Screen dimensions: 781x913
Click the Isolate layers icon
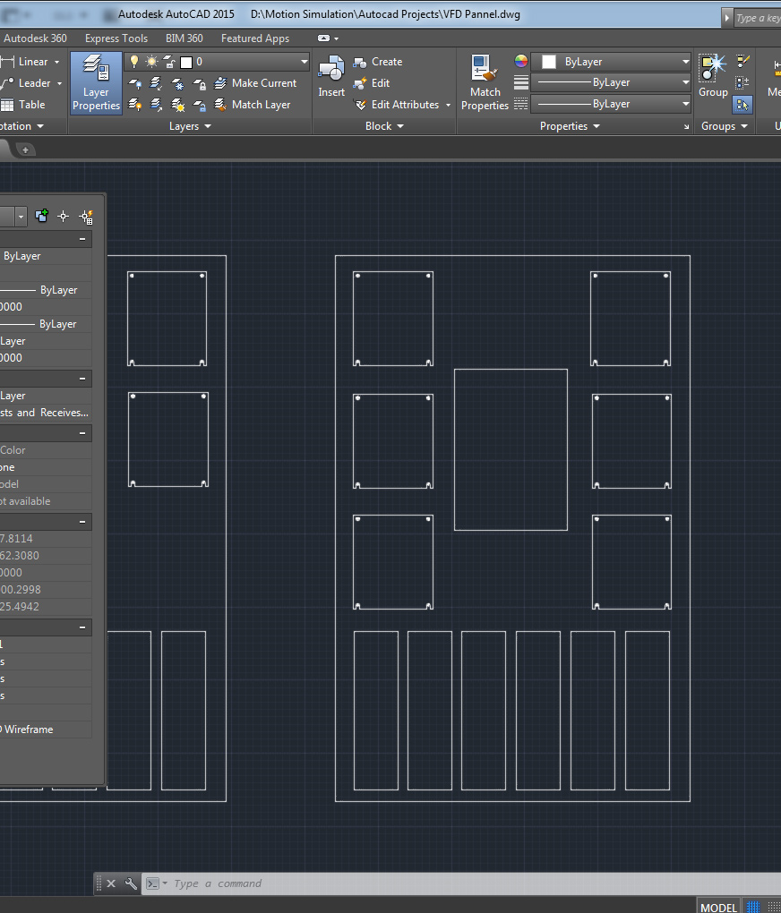tap(156, 84)
